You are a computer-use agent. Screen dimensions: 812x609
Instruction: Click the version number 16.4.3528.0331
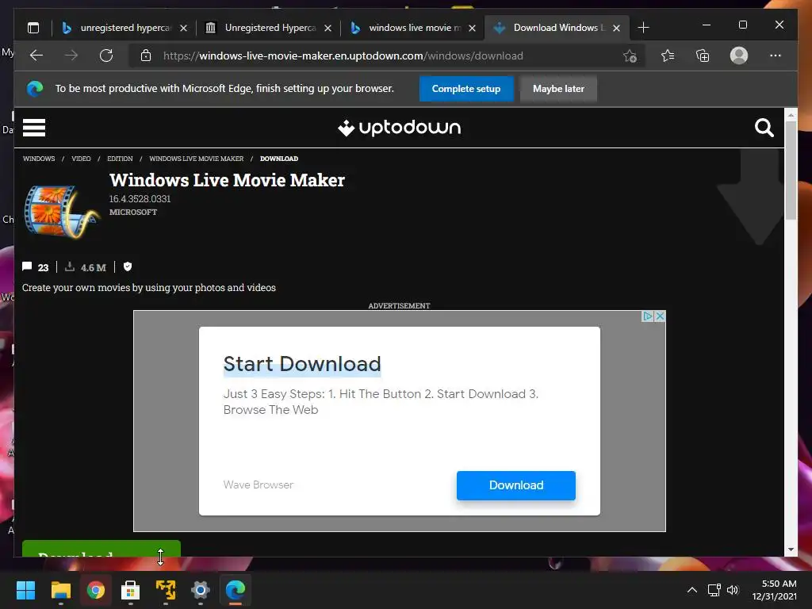point(140,199)
